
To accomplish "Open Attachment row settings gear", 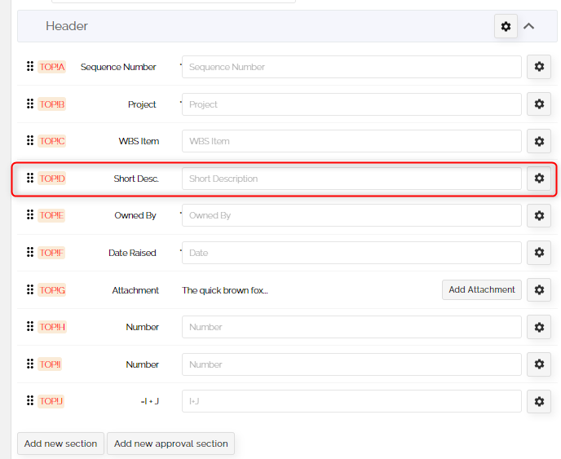I will [538, 289].
